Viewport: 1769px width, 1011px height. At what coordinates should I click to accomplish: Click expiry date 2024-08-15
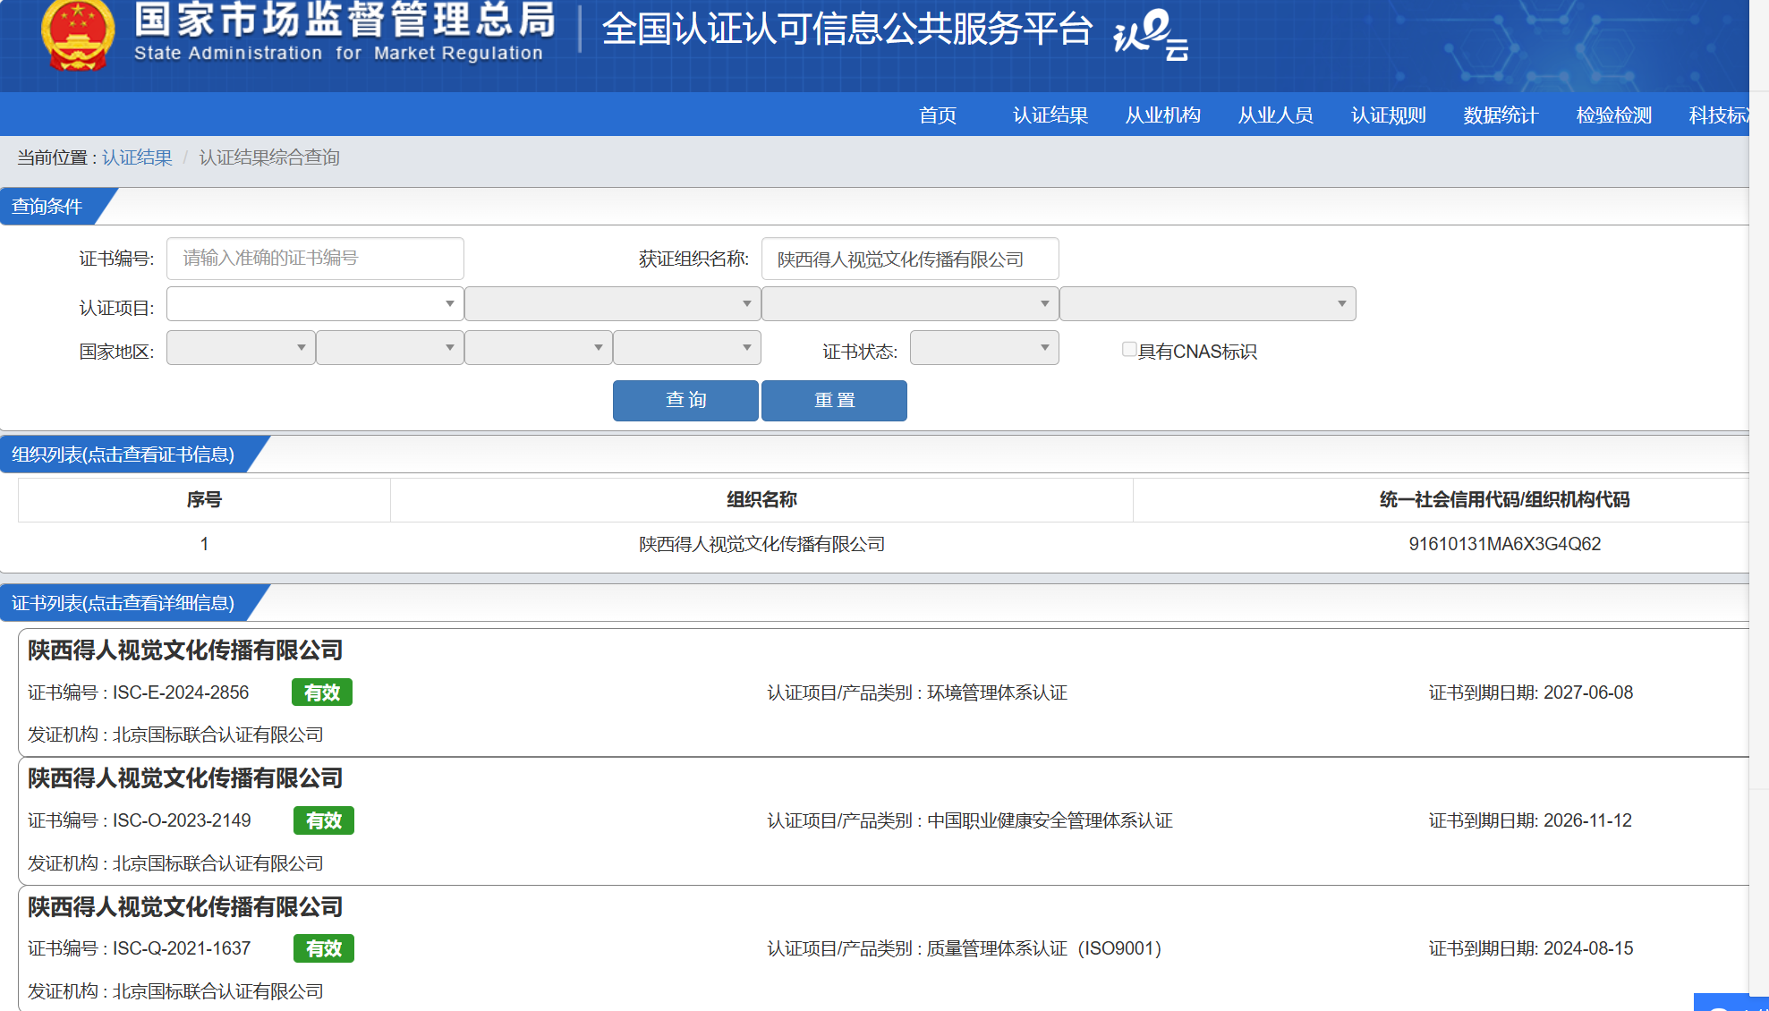[1588, 948]
